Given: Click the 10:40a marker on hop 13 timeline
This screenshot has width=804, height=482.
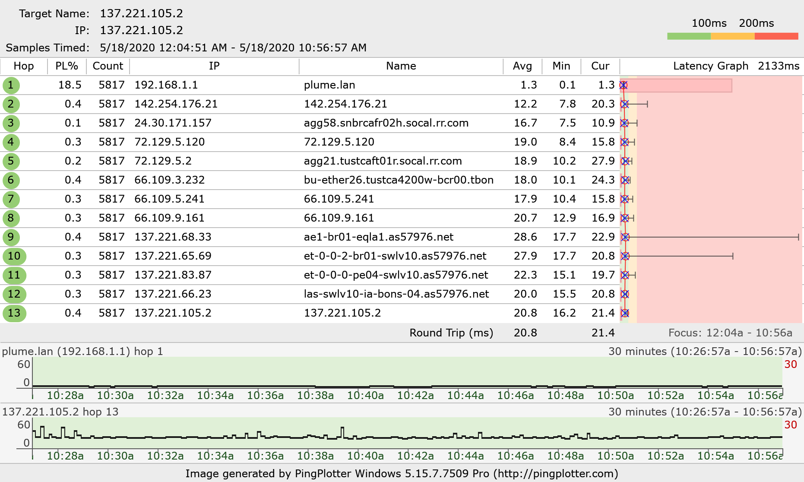Looking at the screenshot, I should (x=365, y=456).
